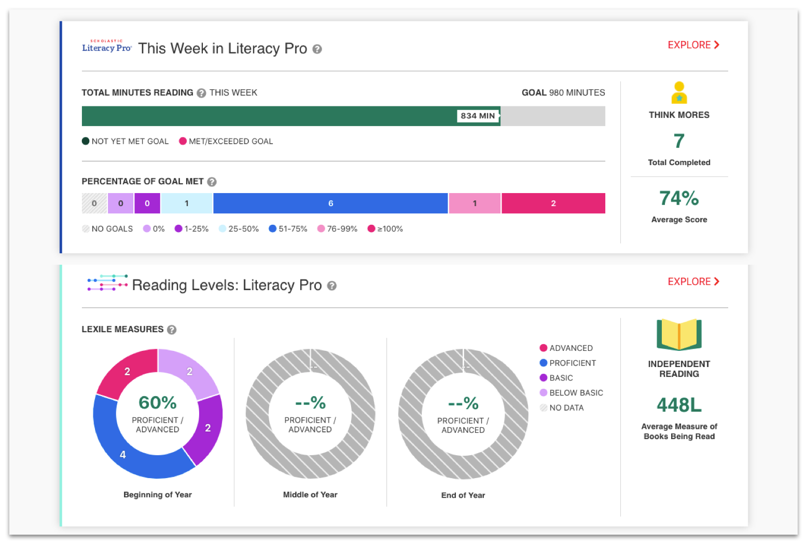Open Lexile Measures help tooltip
The height and width of the screenshot is (544, 807).
pos(172,330)
